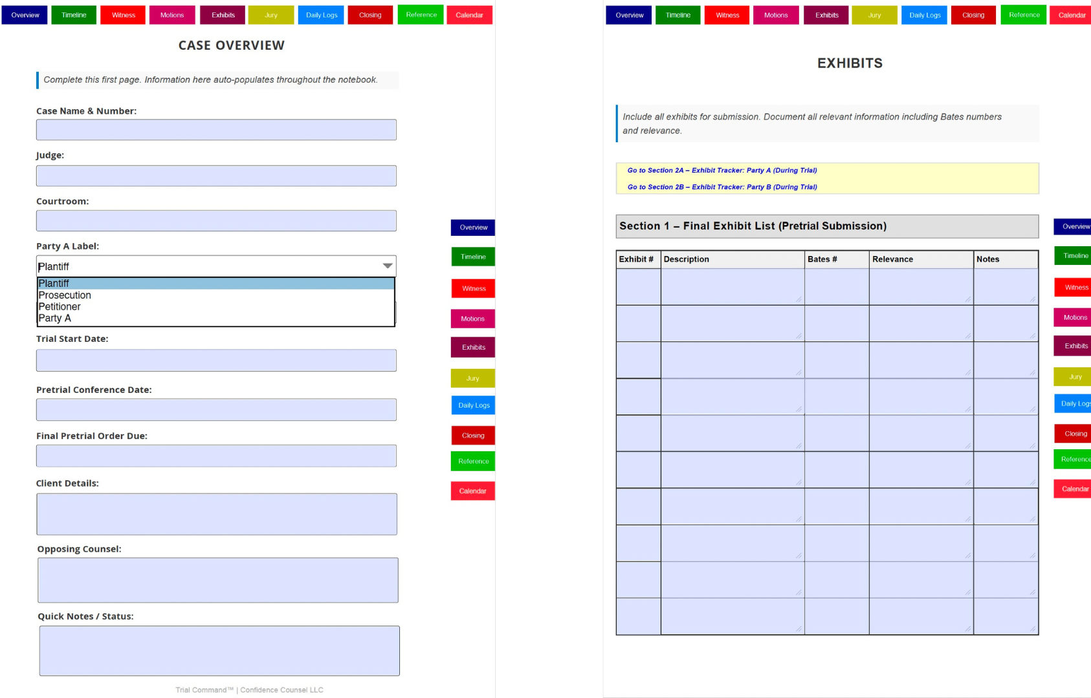Click side Reference button on Case Overview page
Screen dimensions: 1091x698
[x=473, y=461]
